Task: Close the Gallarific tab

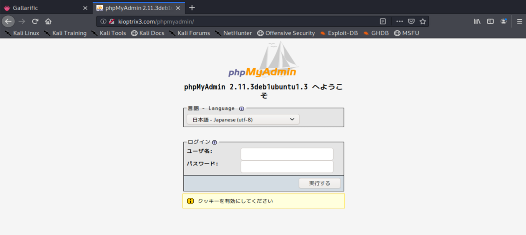Action: [x=85, y=8]
